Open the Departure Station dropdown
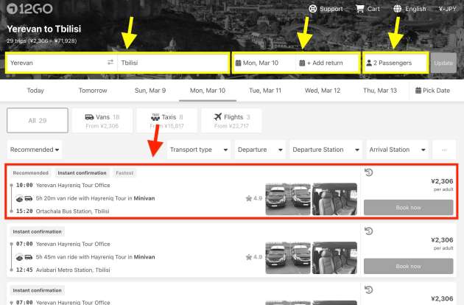Viewport: 464px width, 305px height. [x=326, y=150]
